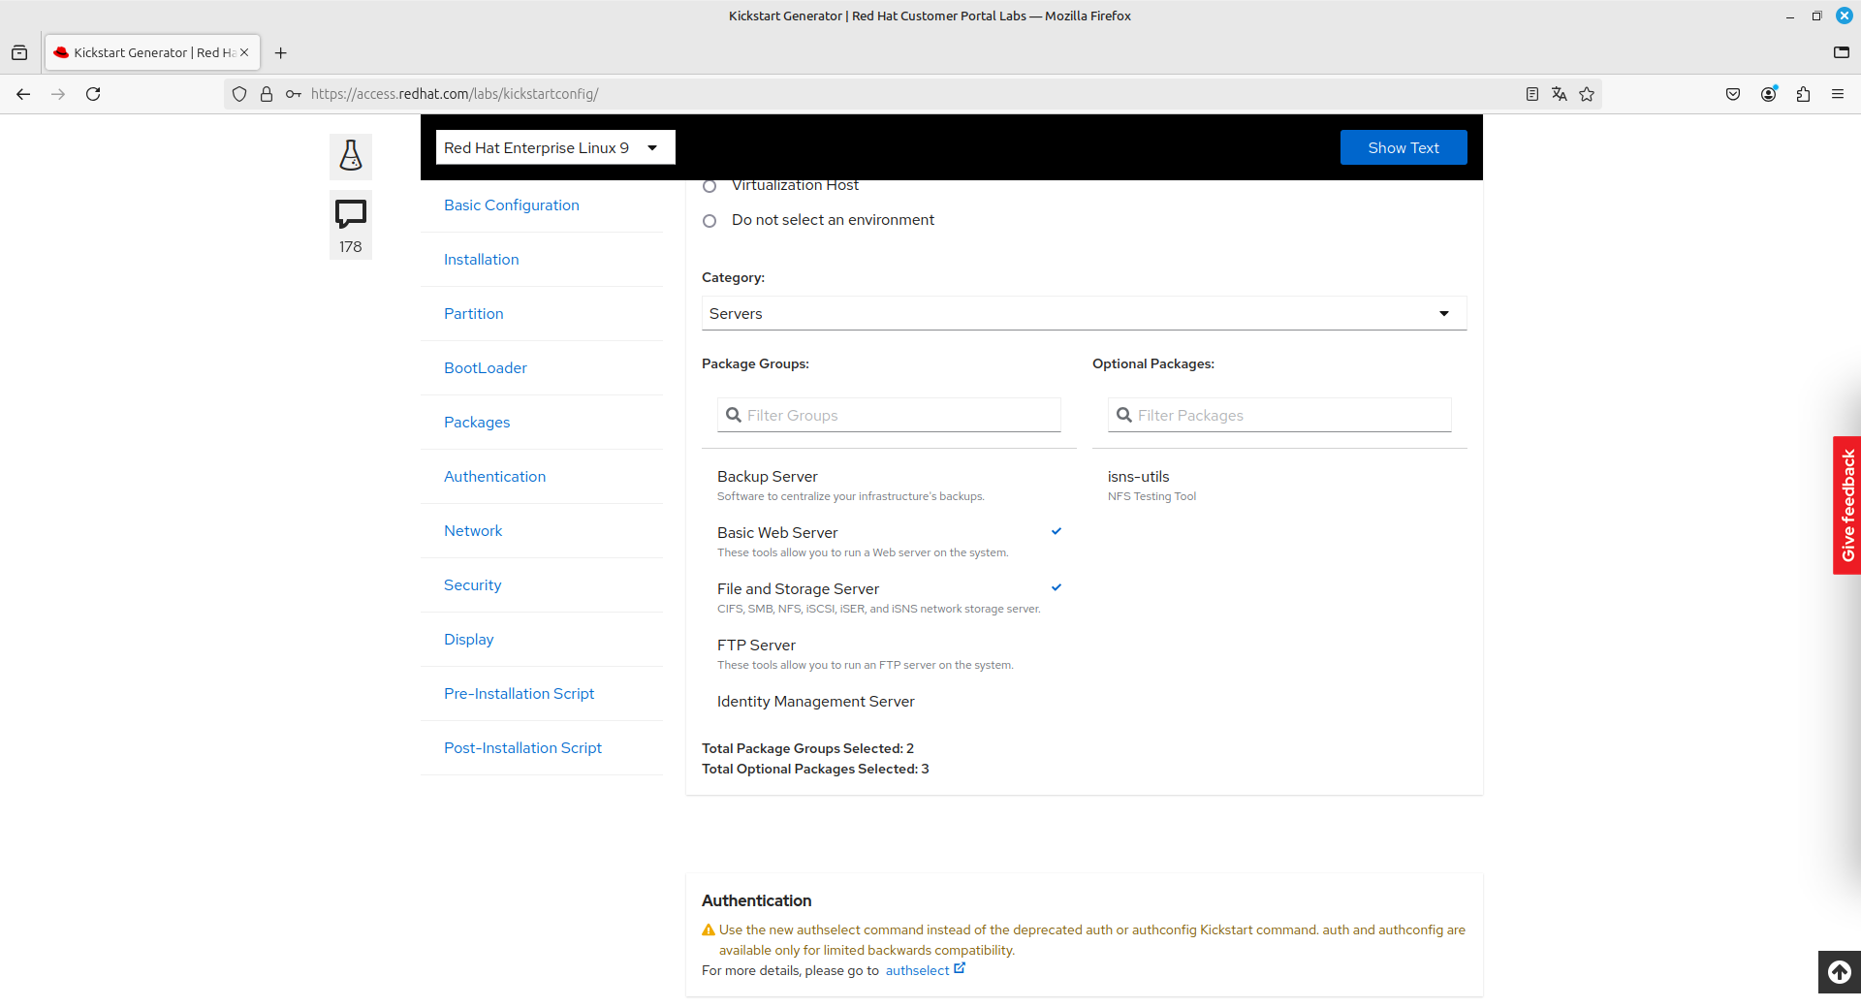Open the Firefox account menu
Image resolution: width=1861 pixels, height=1008 pixels.
[x=1769, y=94]
